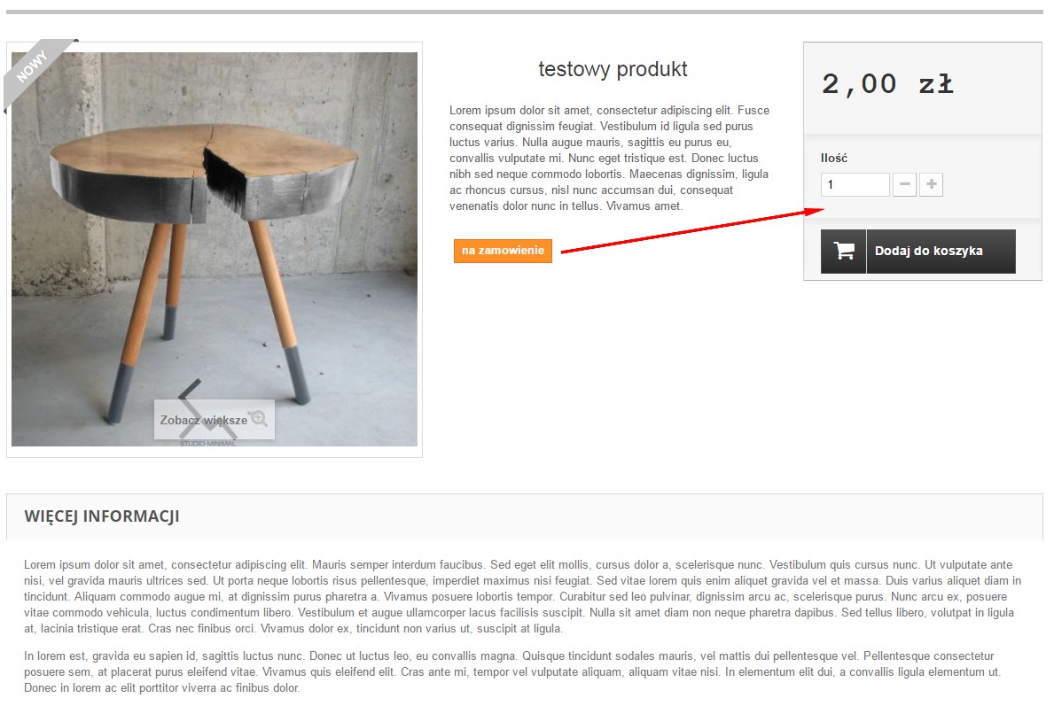Image resolution: width=1054 pixels, height=706 pixels.
Task: Increase quantity with the plus button
Action: tap(931, 184)
